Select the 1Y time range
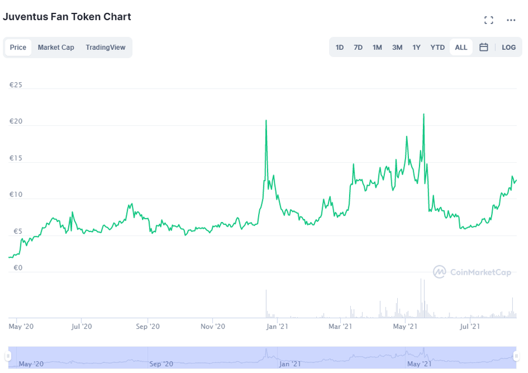Image resolution: width=528 pixels, height=373 pixels. coord(416,47)
